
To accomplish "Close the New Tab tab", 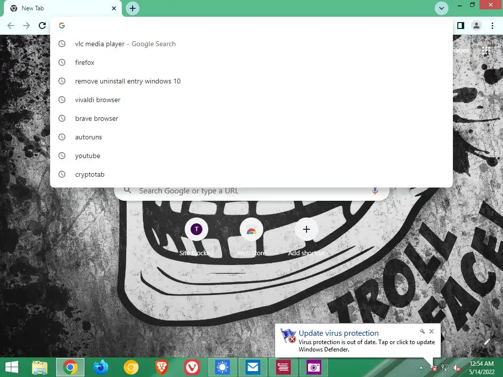I will 114,8.
